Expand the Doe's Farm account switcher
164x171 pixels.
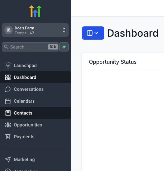click(35, 30)
